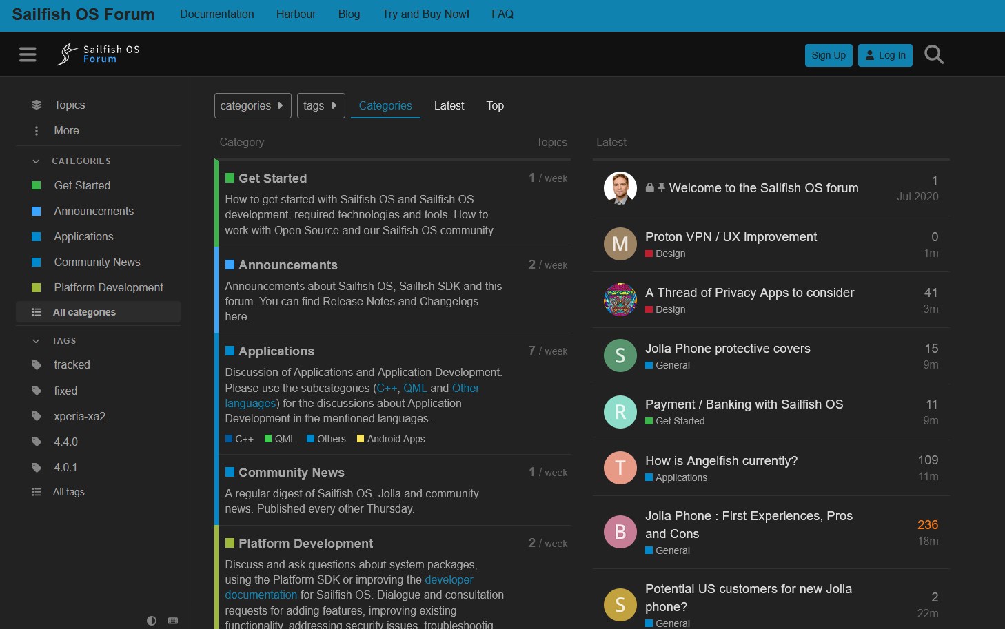This screenshot has height=629, width=1005.
Task: Open the search magnifier icon
Action: click(934, 54)
